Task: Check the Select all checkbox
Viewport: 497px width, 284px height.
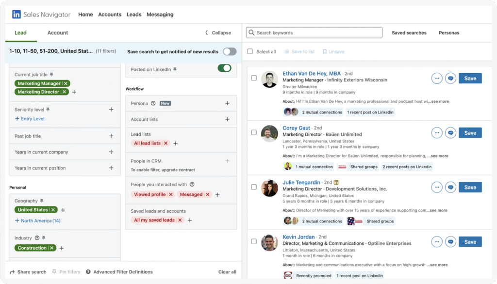Action: point(250,51)
